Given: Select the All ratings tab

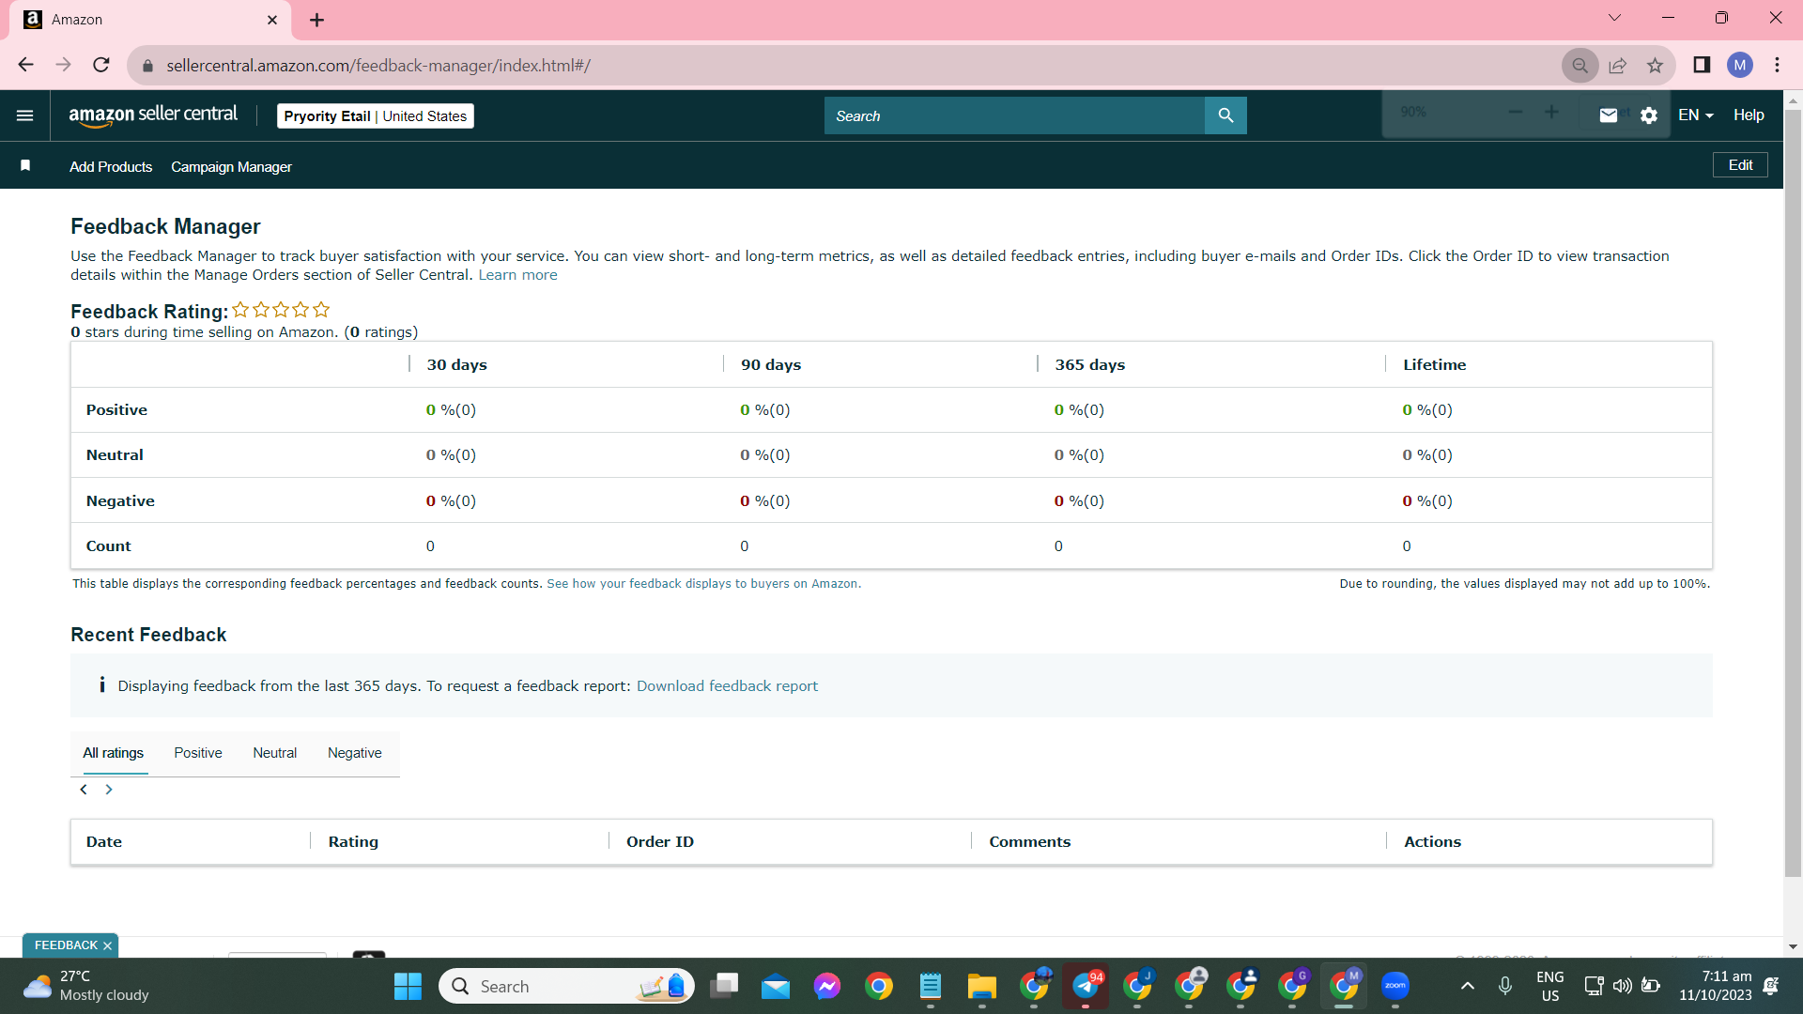Looking at the screenshot, I should tap(114, 753).
